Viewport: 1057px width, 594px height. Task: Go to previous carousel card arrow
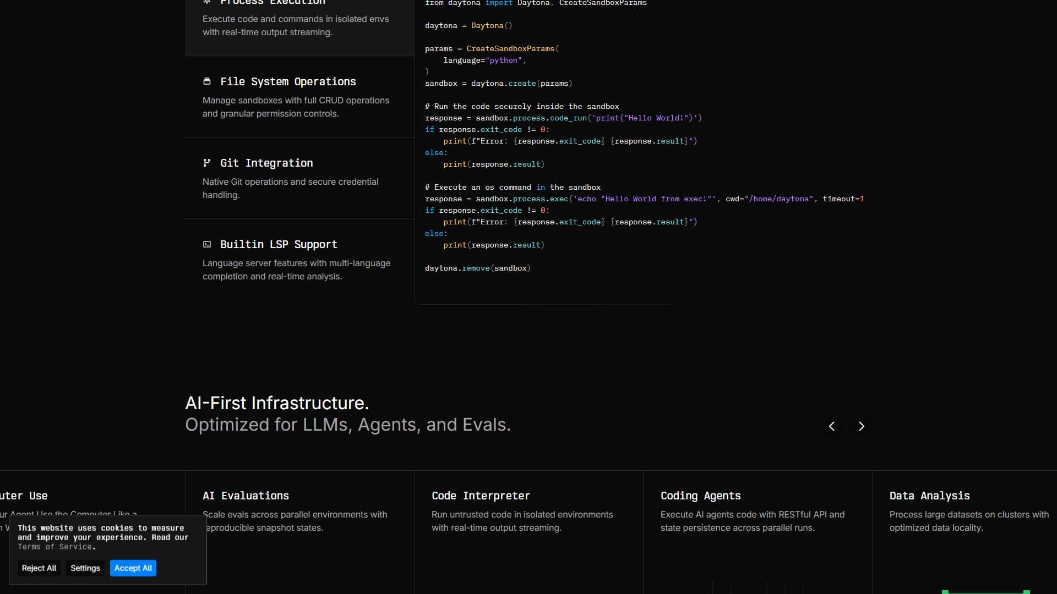(832, 426)
